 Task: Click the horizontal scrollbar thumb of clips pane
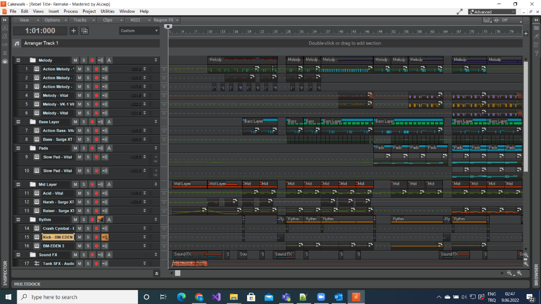tap(178, 273)
